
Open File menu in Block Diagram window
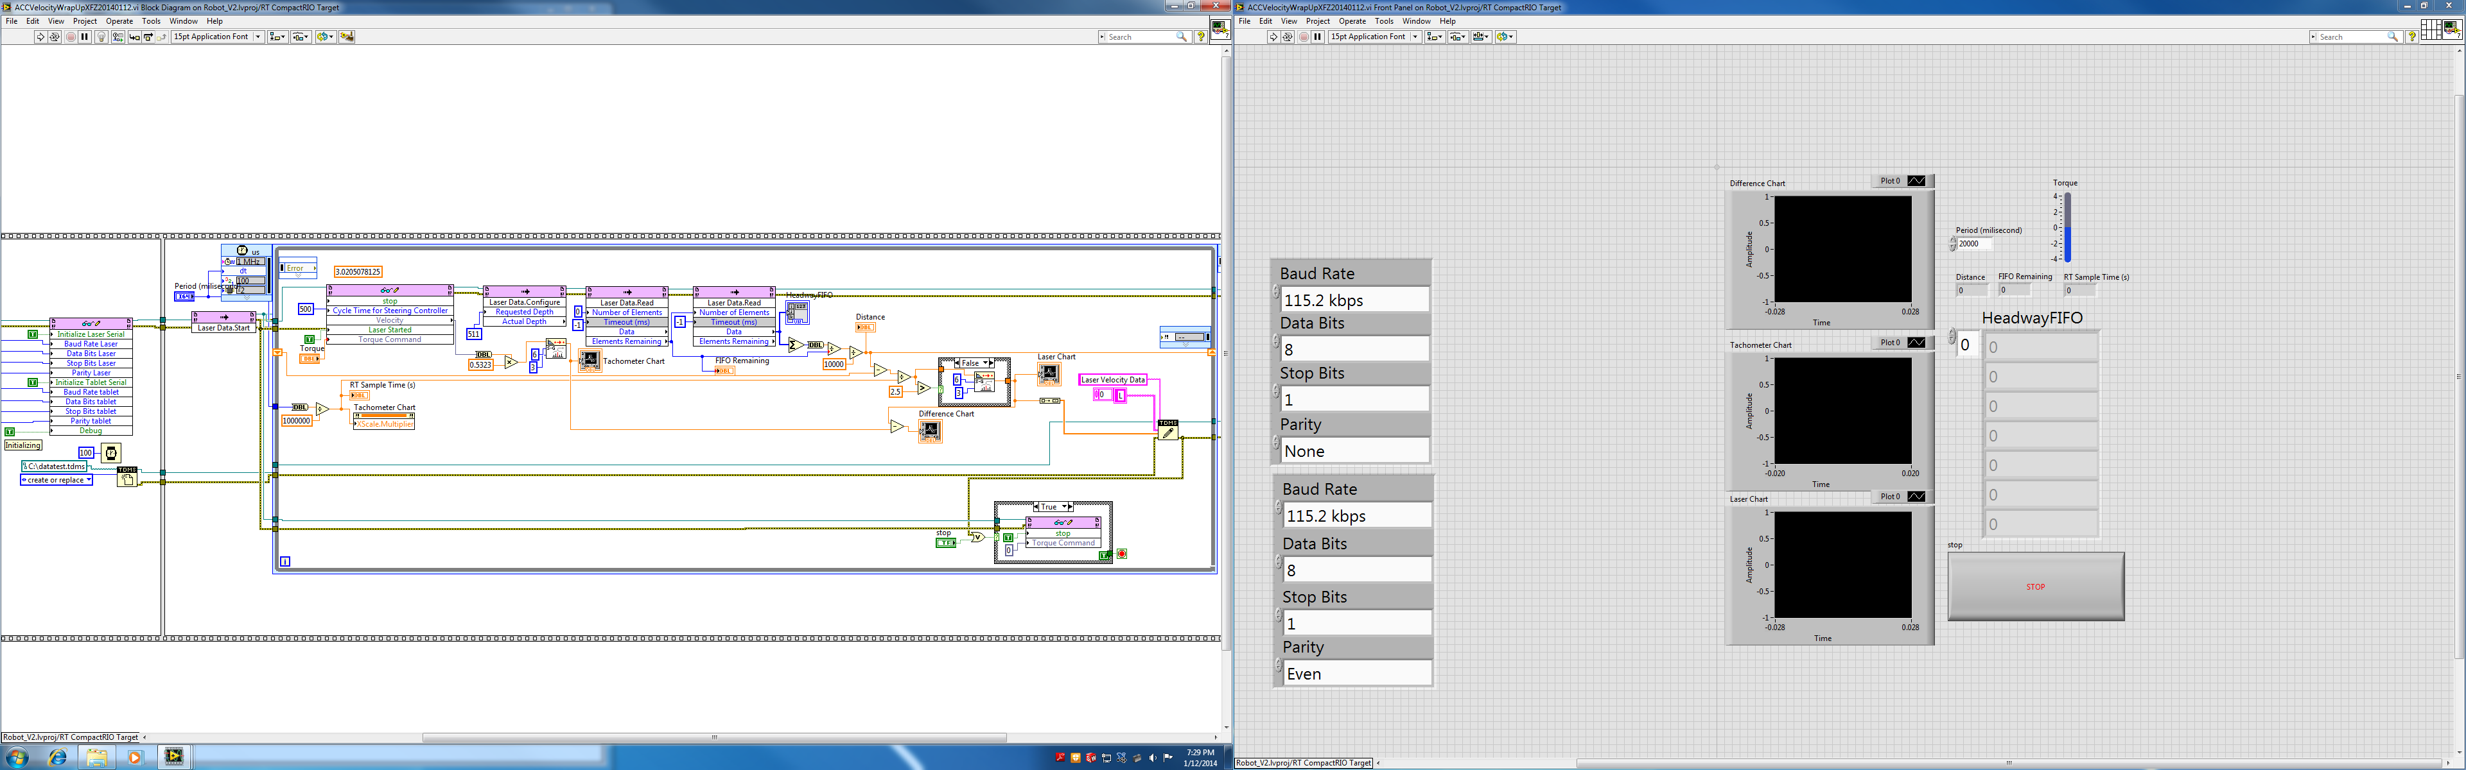[x=12, y=21]
